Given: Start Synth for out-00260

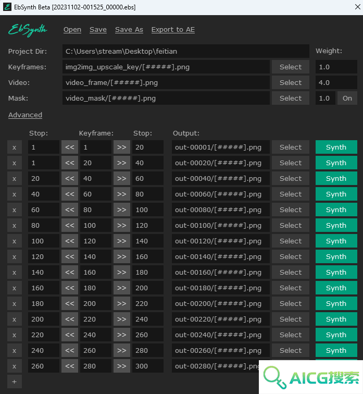Looking at the screenshot, I should [x=336, y=350].
